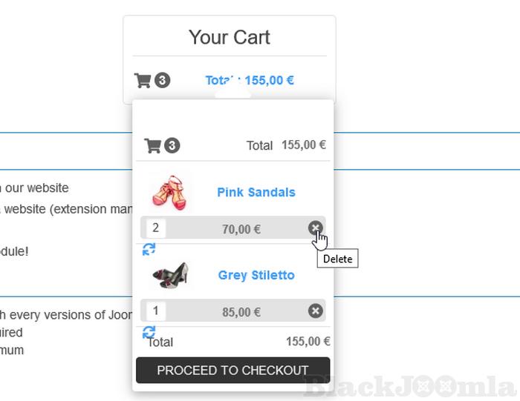Click the cart icon inside the dropdown panel
This screenshot has height=401, width=520.
pos(152,146)
